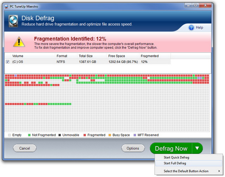Open Select the Default Button Action entry
Image resolution: width=225 pixels, height=177 pixels.
(188, 171)
